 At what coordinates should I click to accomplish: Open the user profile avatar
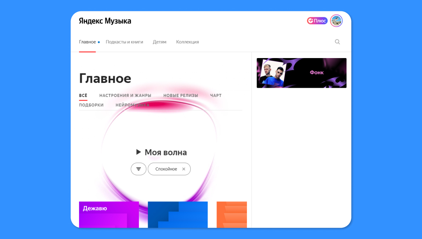(336, 21)
